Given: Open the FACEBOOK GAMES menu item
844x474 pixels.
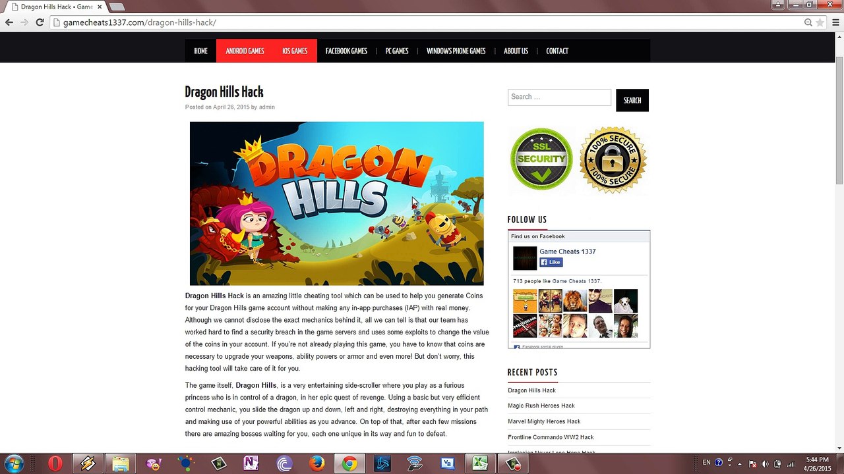Looking at the screenshot, I should [x=346, y=51].
